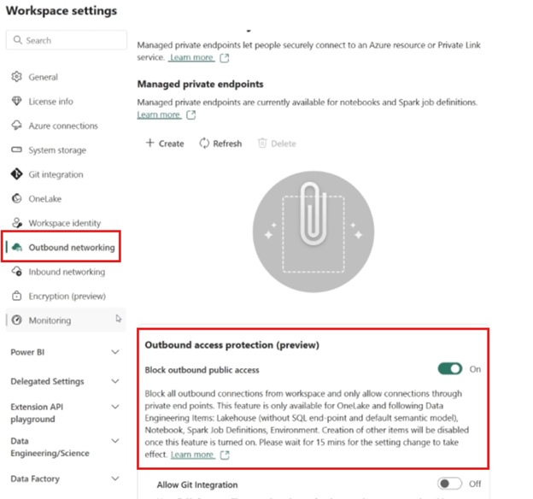533x499 pixels.
Task: Select the OneLake icon
Action: (16, 198)
